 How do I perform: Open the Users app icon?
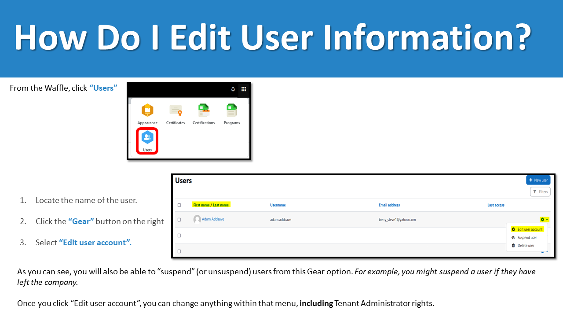click(x=147, y=138)
